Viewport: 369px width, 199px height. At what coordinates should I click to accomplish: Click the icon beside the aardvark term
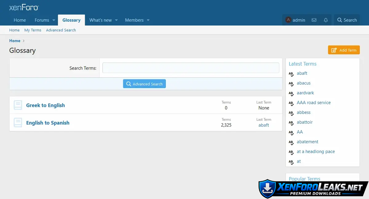point(291,93)
